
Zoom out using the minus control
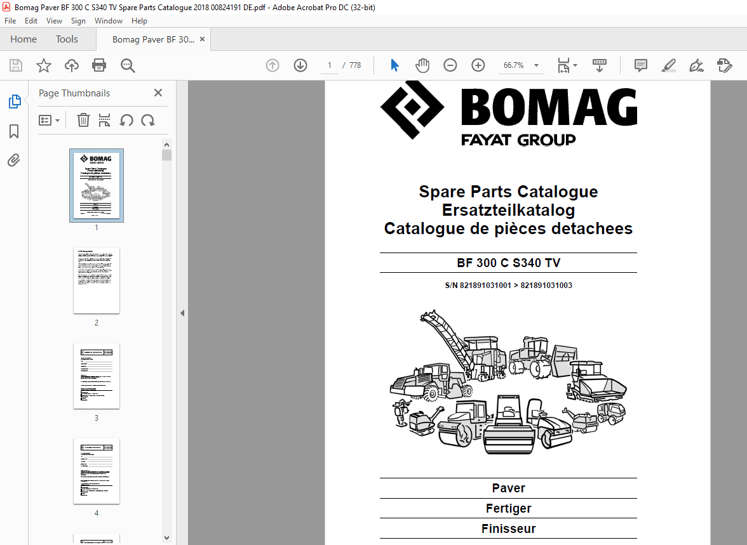pos(450,65)
